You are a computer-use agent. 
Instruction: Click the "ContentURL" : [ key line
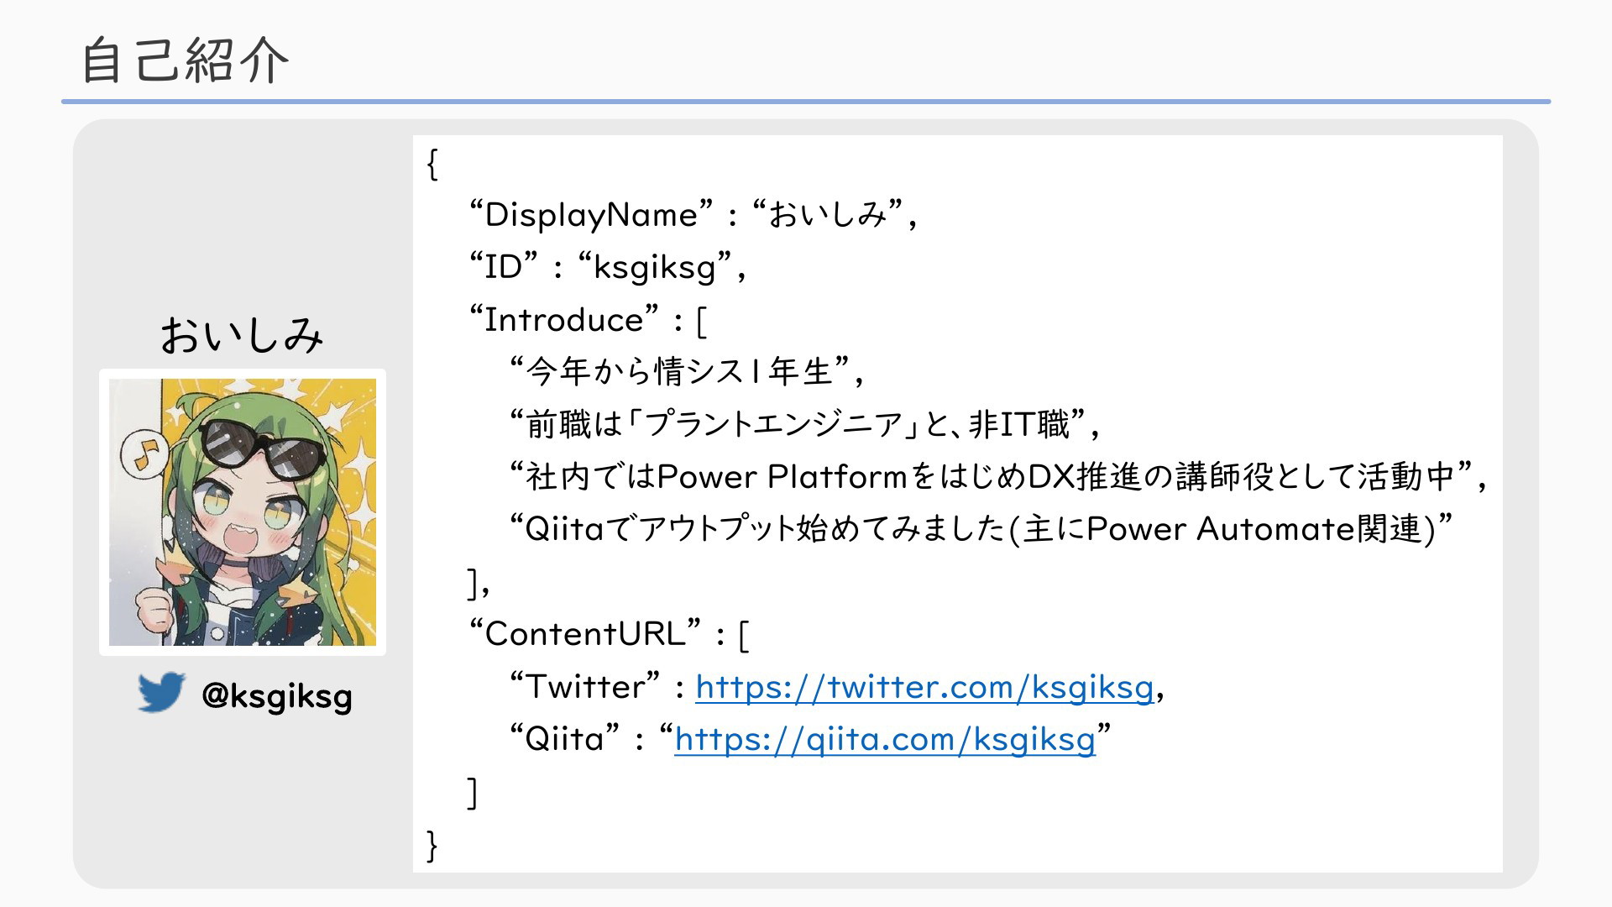point(610,634)
